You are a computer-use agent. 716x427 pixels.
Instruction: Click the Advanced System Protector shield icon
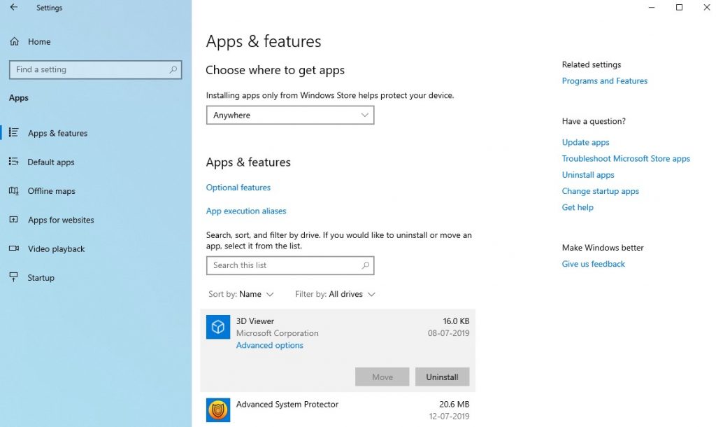coord(218,409)
